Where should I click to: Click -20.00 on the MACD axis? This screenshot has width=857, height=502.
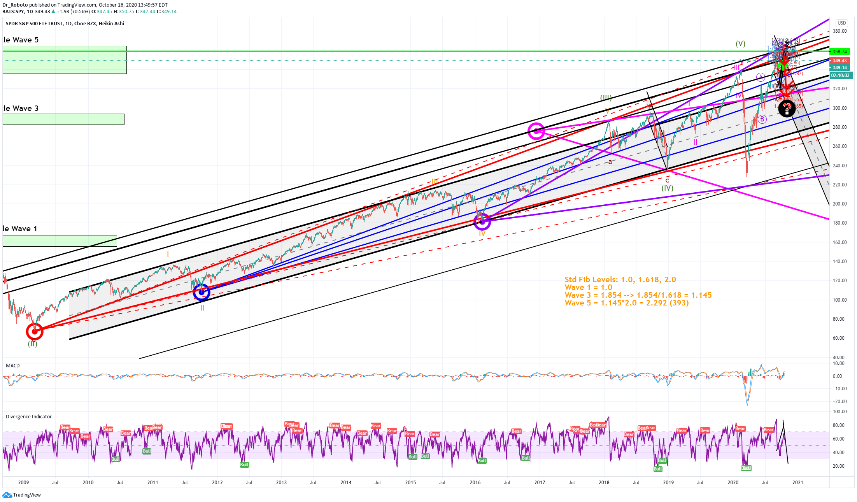click(839, 402)
